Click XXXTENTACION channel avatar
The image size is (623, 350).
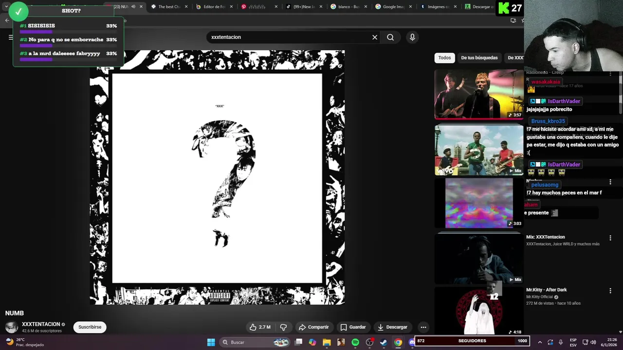[12, 327]
